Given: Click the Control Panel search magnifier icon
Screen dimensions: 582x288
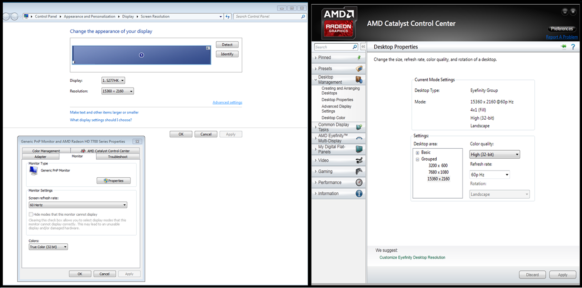Looking at the screenshot, I should point(303,16).
